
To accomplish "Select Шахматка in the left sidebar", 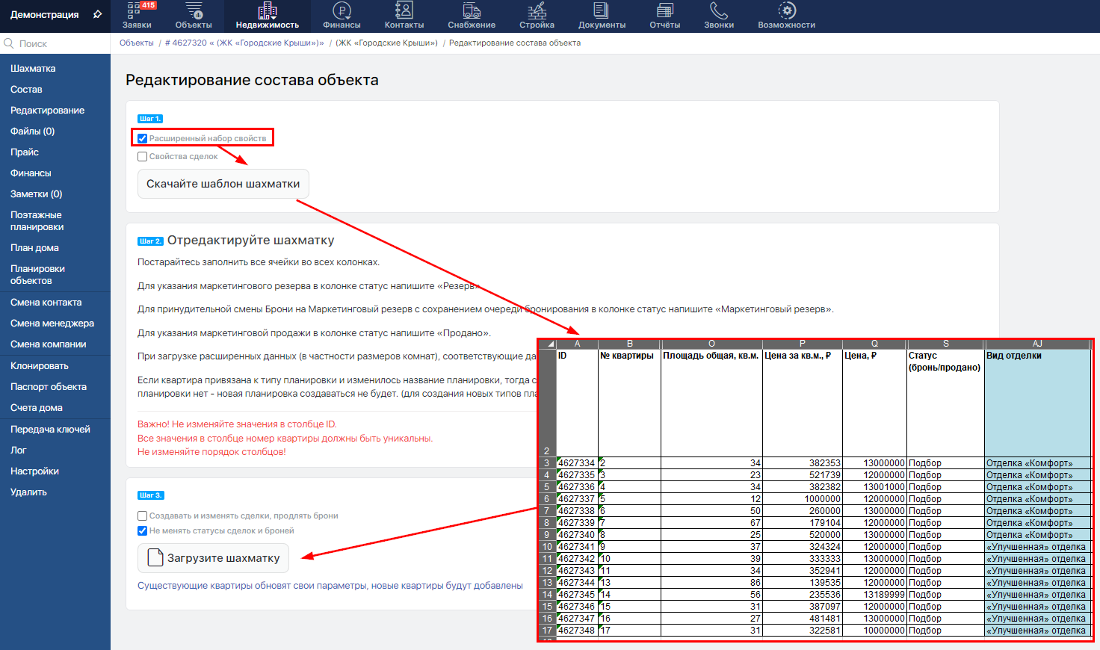I will (33, 69).
